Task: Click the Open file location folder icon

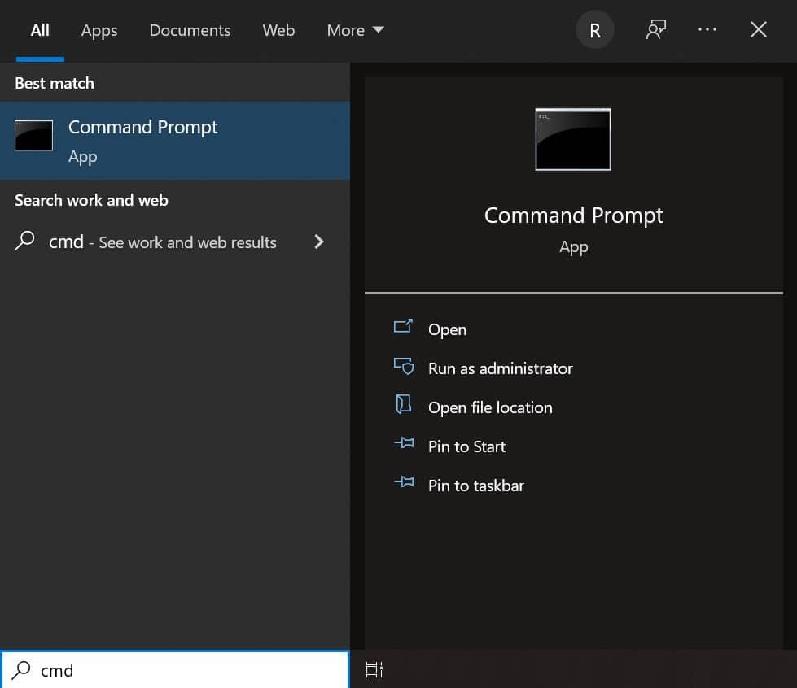Action: click(403, 405)
